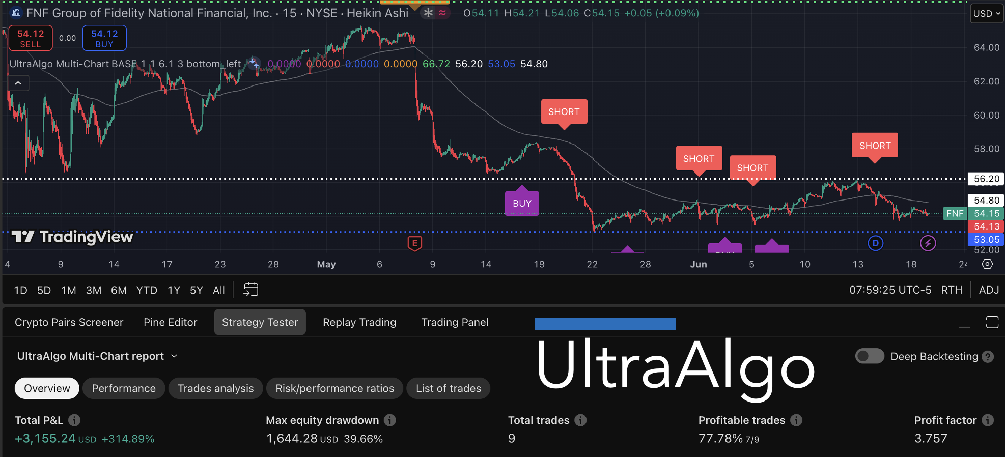Expand the UltraAlgo Multi-Chart report dropdown
Viewport: 1005px width, 458px height.
pyautogui.click(x=174, y=356)
